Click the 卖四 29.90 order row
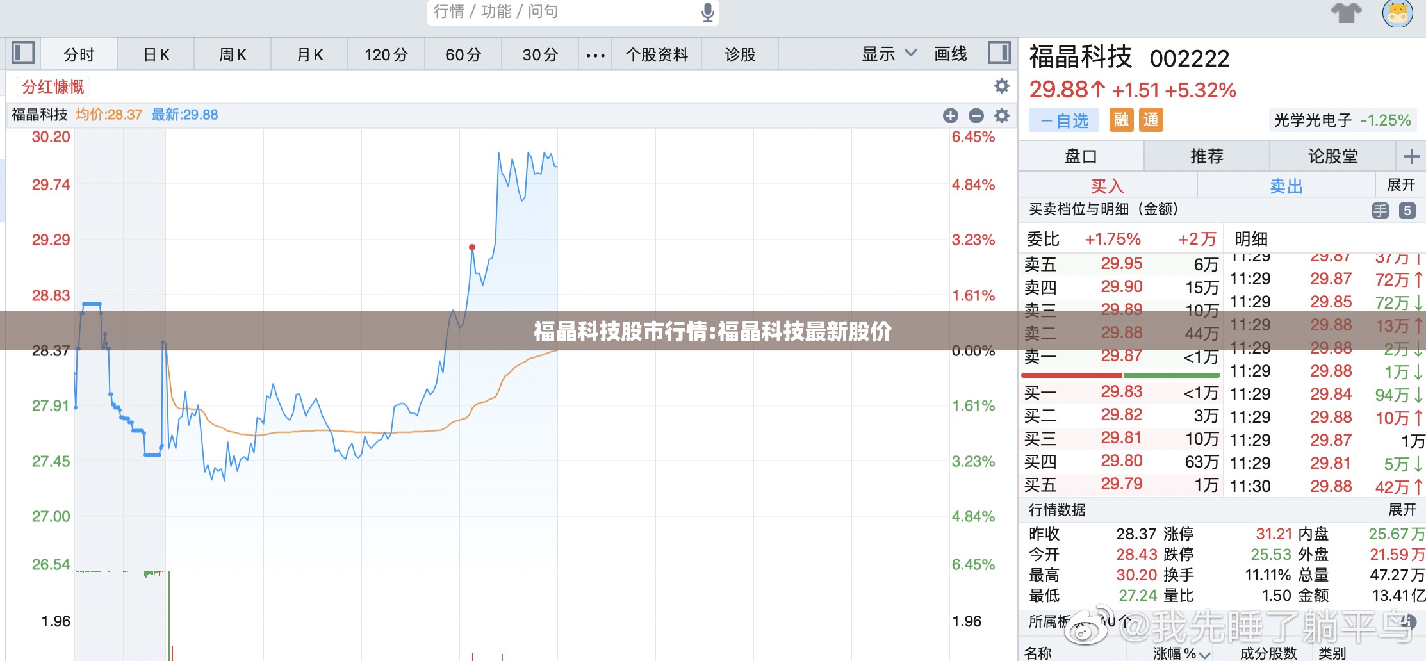This screenshot has height=661, width=1426. click(x=1120, y=287)
